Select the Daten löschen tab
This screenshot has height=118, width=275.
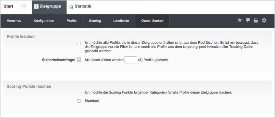[152, 21]
